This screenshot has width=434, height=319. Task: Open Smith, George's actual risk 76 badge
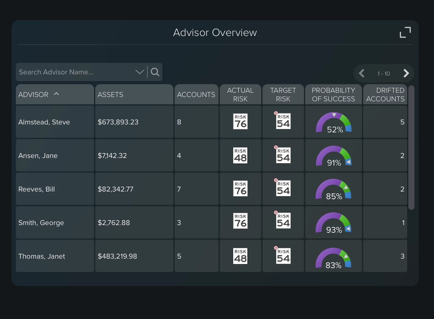click(241, 221)
